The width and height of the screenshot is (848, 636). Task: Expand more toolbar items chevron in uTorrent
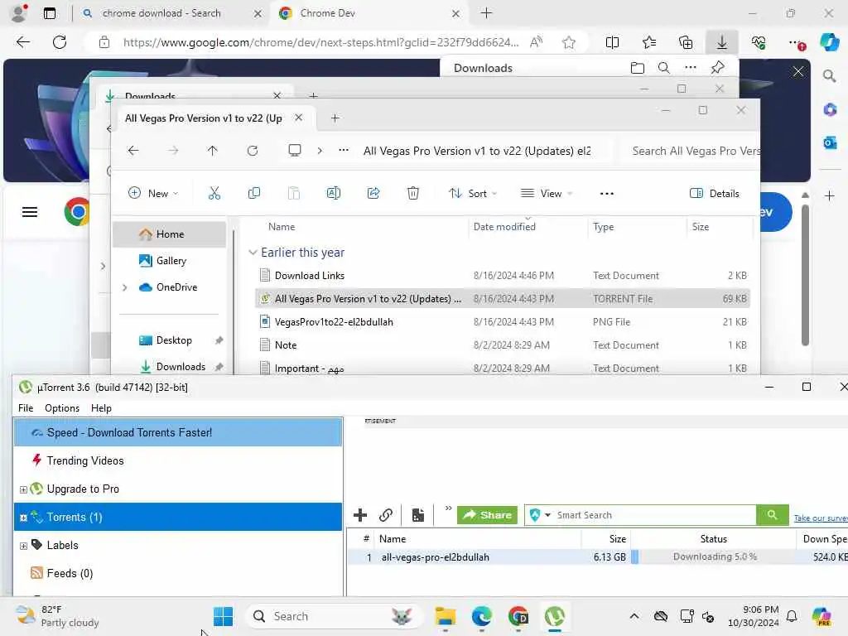point(448,508)
